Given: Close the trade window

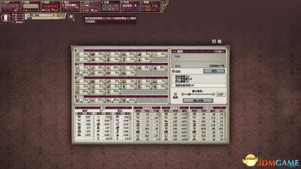Looking at the screenshot, I should [x=228, y=47].
